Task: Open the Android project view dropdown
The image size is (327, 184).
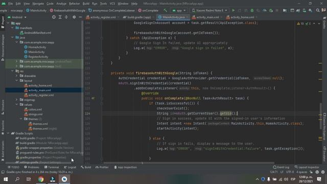Action: click(17, 17)
